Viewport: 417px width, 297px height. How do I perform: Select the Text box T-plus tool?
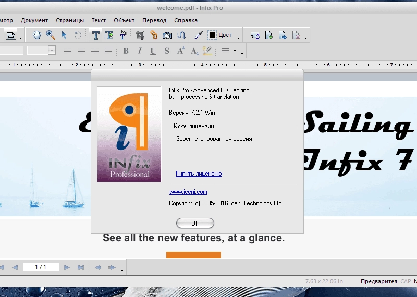pyautogui.click(x=109, y=35)
